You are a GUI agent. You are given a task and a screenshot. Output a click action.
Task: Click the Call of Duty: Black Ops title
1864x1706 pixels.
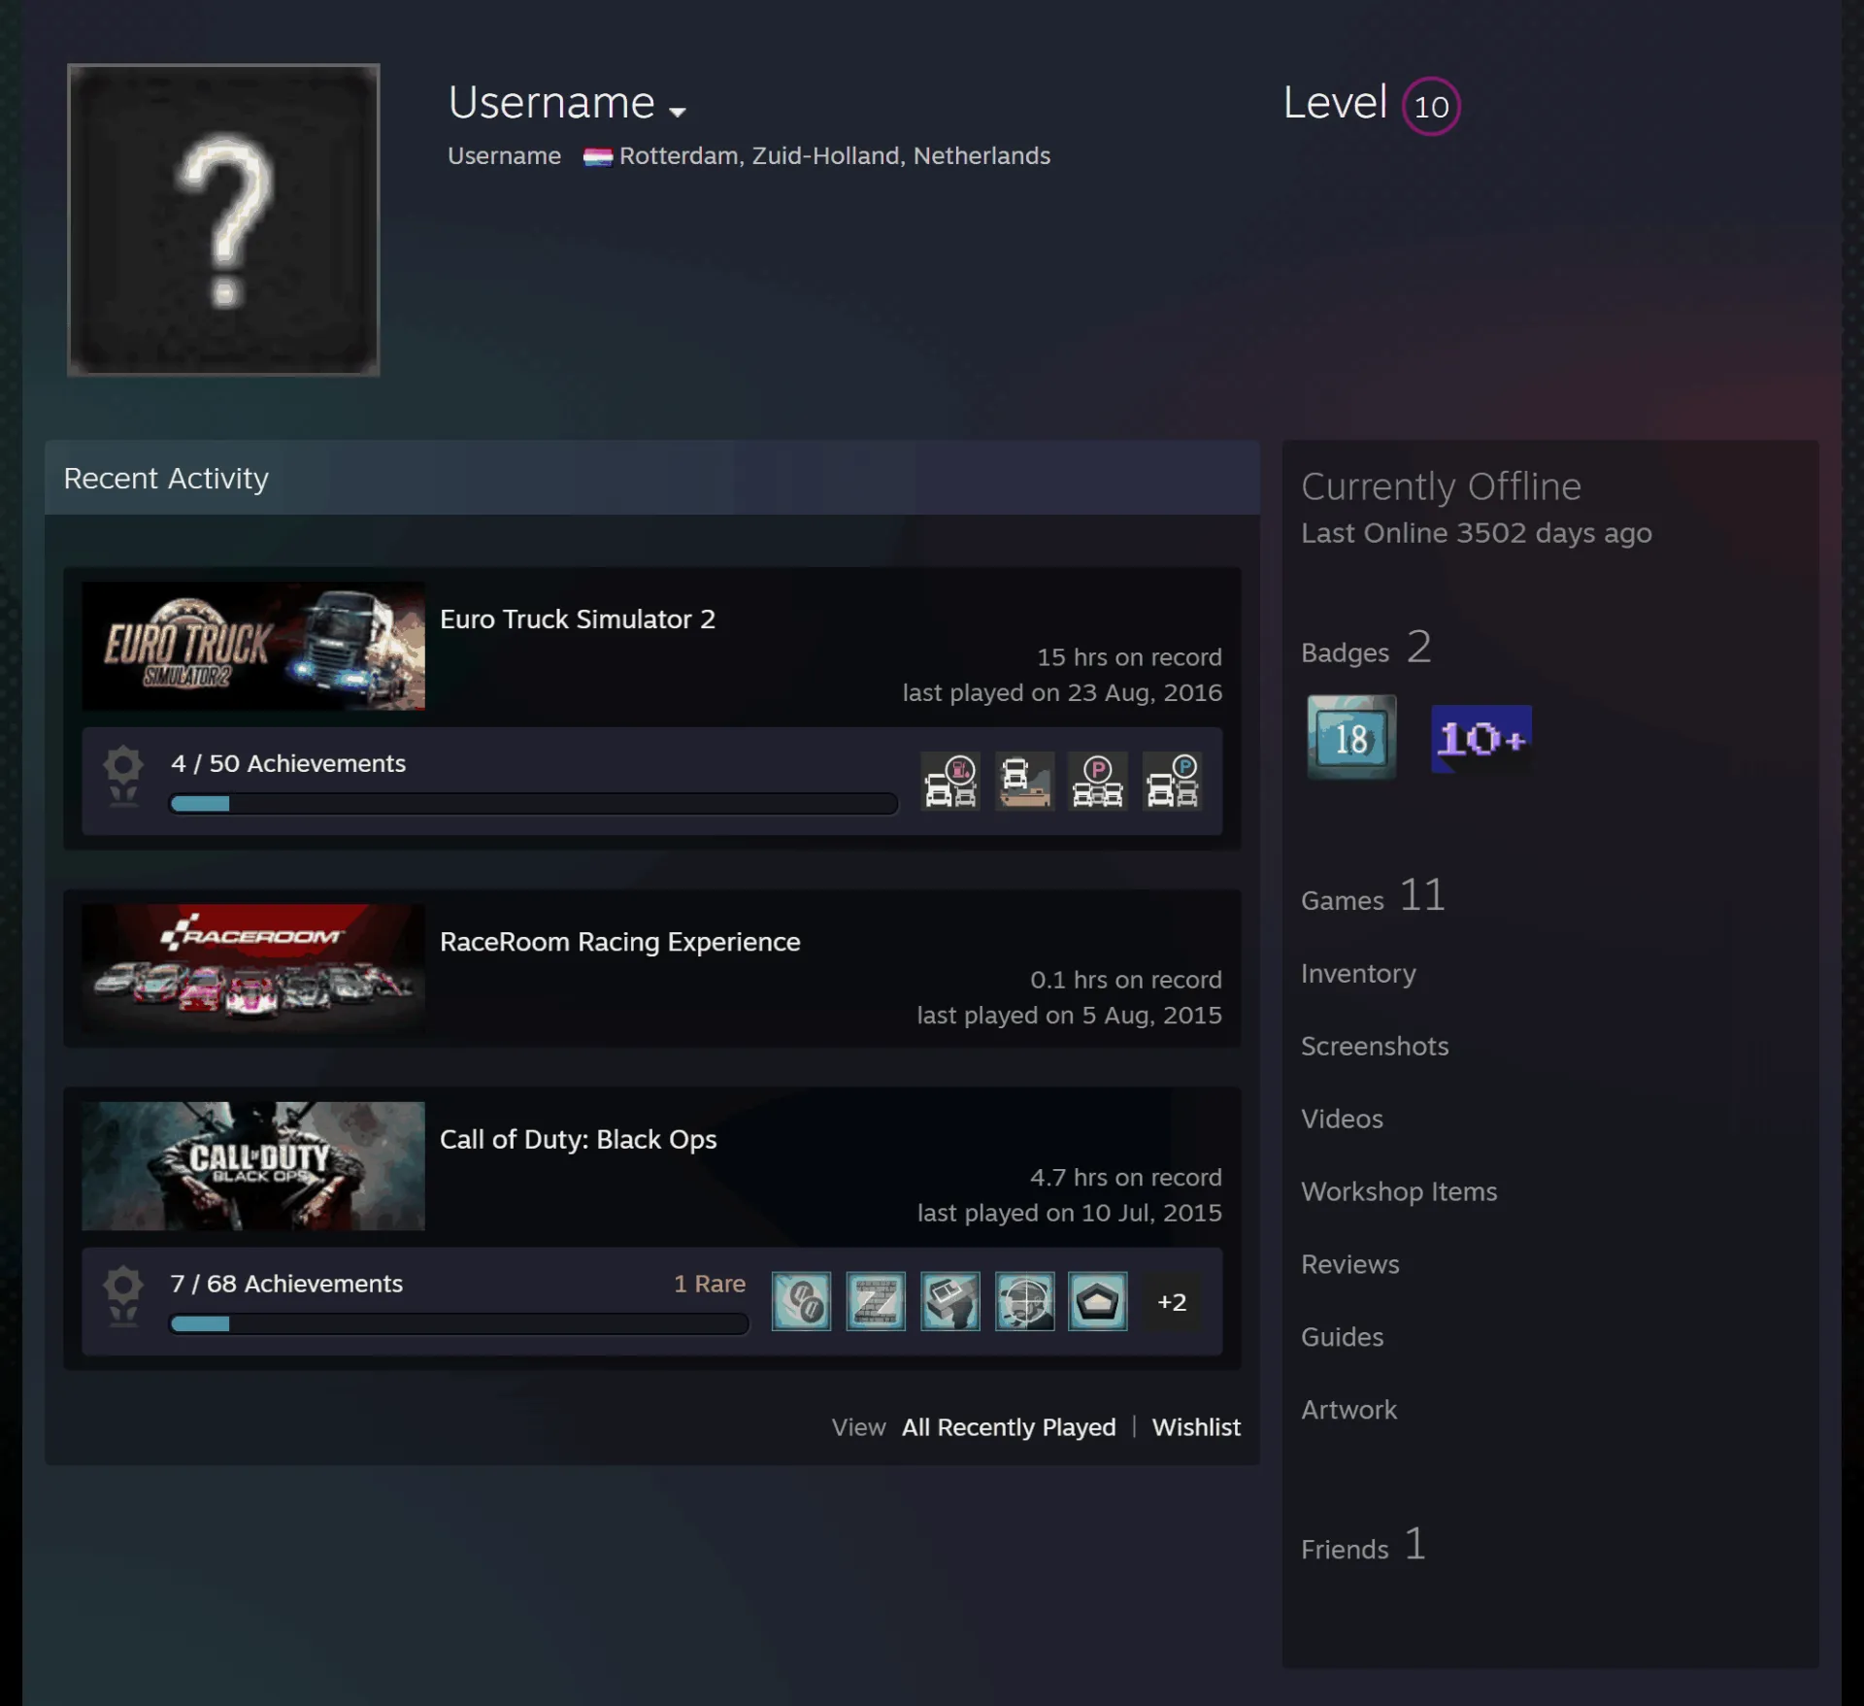[x=579, y=1139]
